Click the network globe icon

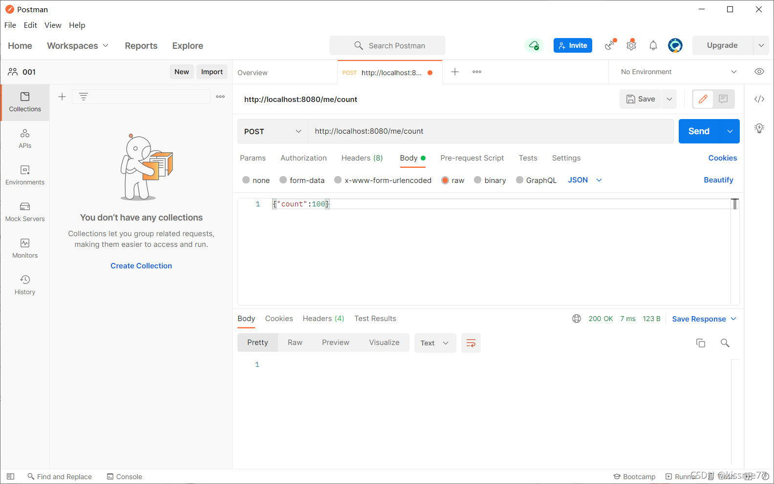click(x=577, y=319)
